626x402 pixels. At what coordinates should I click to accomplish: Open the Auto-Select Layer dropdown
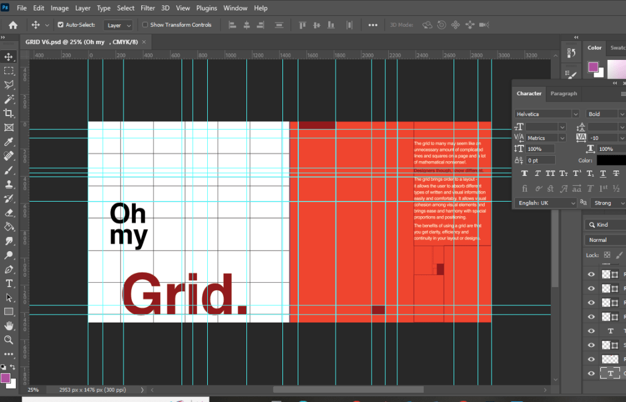(x=119, y=26)
